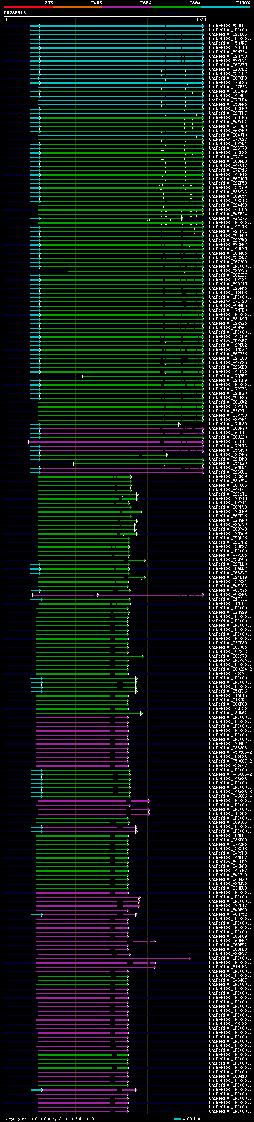The height and width of the screenshot is (1122, 254).
Task: Select hit label UniRef100_B8C979
Action: pos(228,656)
